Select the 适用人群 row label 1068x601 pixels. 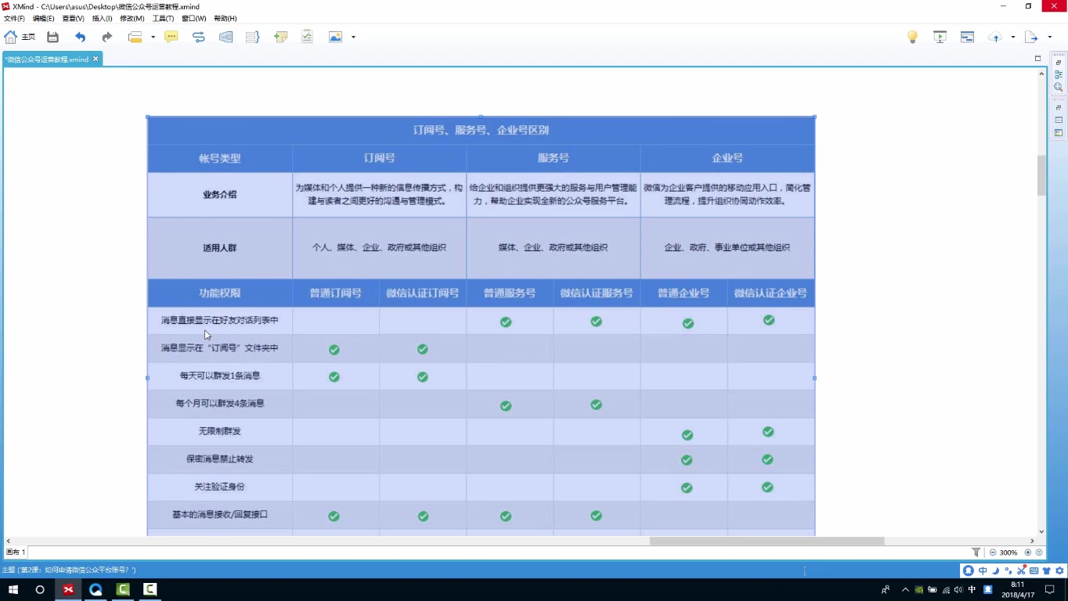coord(220,247)
